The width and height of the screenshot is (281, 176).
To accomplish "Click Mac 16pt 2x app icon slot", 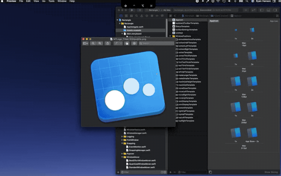I will pyautogui.click(x=252, y=30).
